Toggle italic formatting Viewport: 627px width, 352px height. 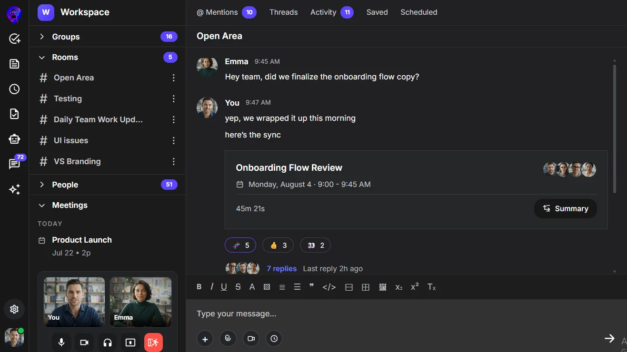[211, 287]
